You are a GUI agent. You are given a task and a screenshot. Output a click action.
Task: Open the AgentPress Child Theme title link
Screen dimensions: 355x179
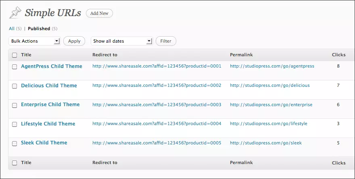52,66
